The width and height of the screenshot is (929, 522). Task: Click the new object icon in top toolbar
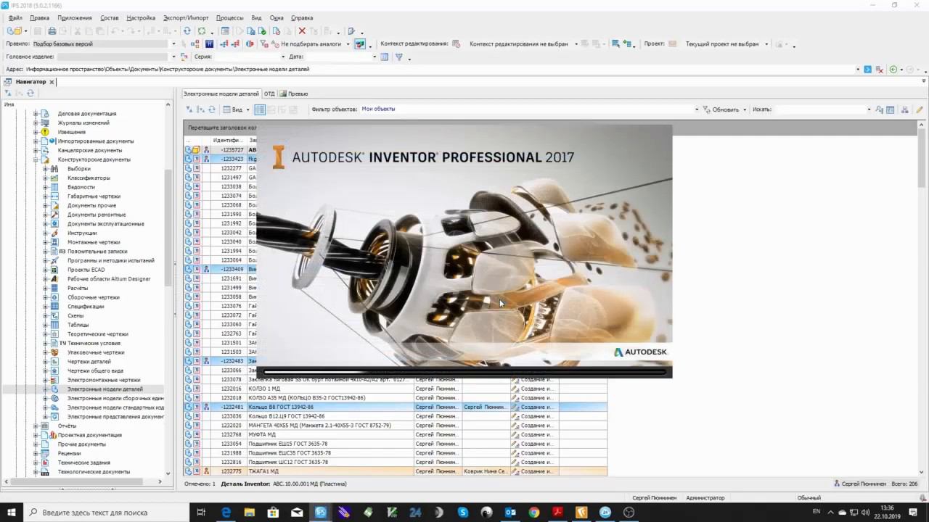tap(11, 31)
